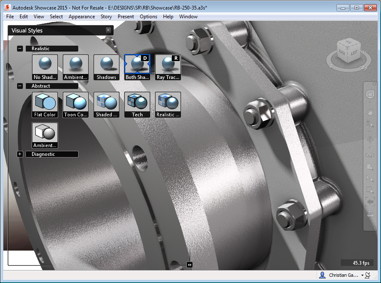Screen dimensions: 381x283
Task: Close the Visual Styles panel
Action: click(109, 30)
